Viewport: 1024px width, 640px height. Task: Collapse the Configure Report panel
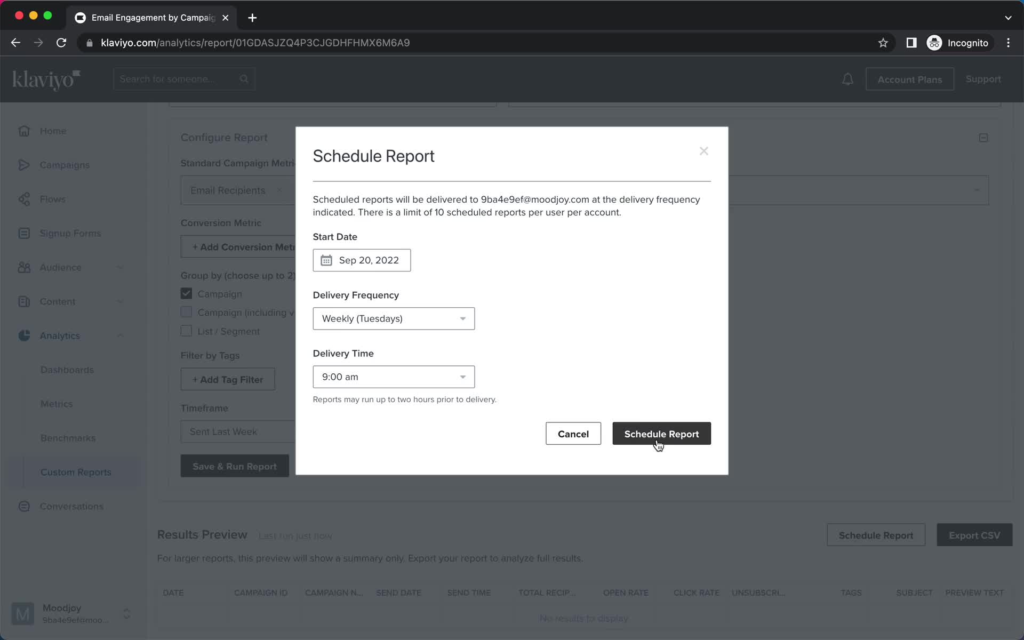tap(983, 138)
